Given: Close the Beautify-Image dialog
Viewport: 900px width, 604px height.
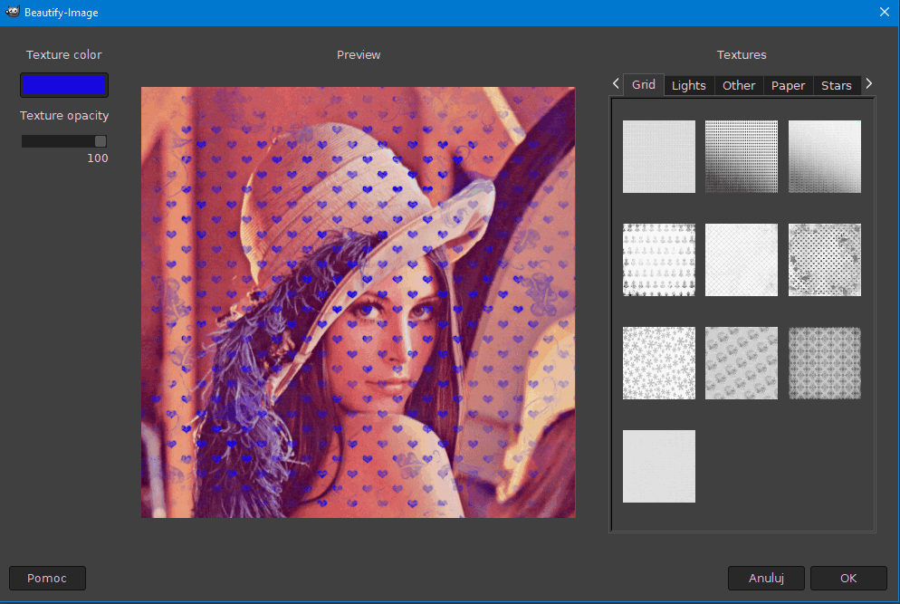Looking at the screenshot, I should pos(885,12).
